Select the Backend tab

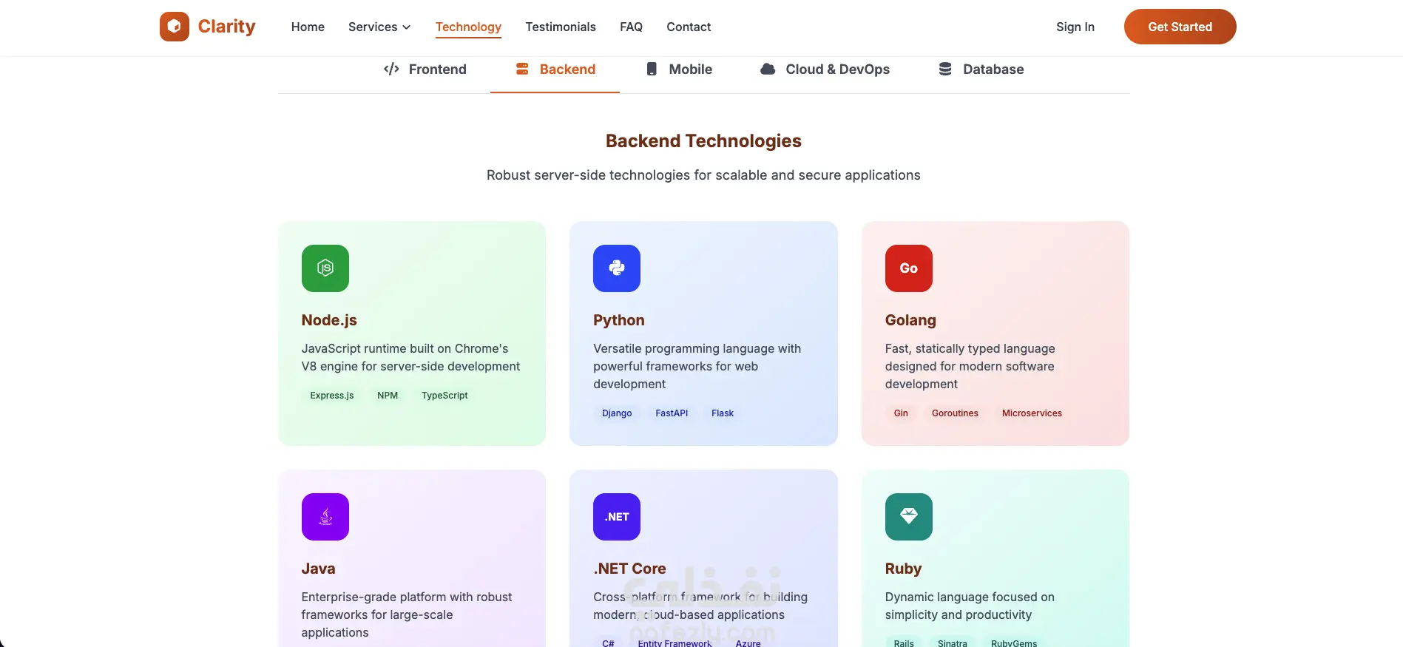pos(555,70)
